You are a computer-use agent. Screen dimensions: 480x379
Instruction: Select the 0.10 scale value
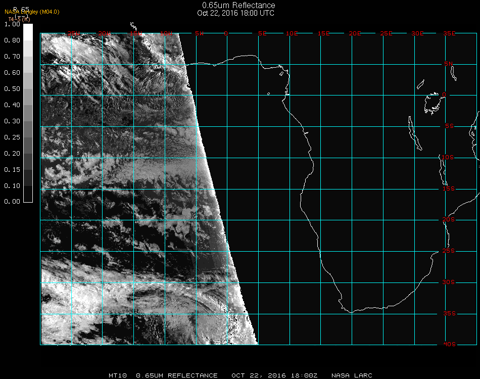pyautogui.click(x=12, y=186)
